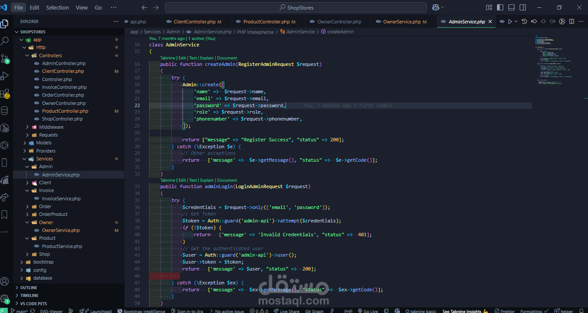This screenshot has height=313, width=588.
Task: Click the ShopStores command center search box
Action: 296,7
